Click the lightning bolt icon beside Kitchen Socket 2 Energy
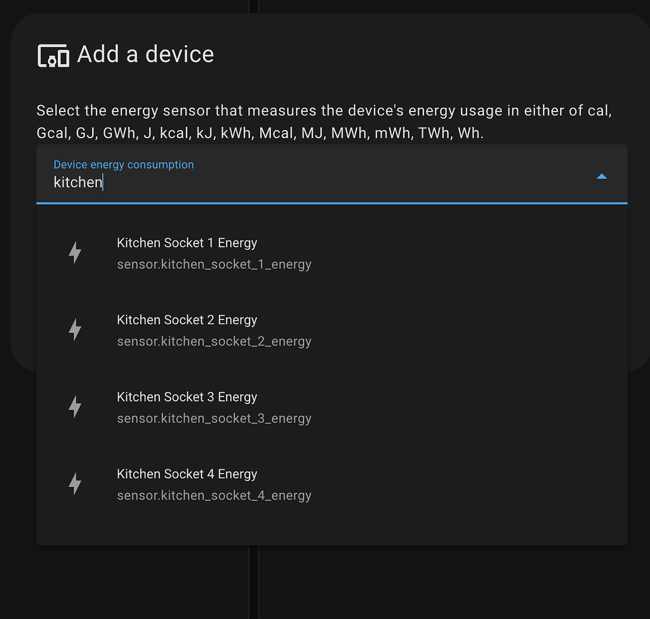 (x=75, y=329)
